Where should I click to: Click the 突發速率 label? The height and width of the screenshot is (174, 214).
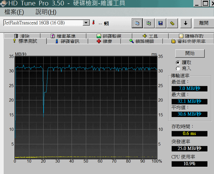tap(181, 142)
